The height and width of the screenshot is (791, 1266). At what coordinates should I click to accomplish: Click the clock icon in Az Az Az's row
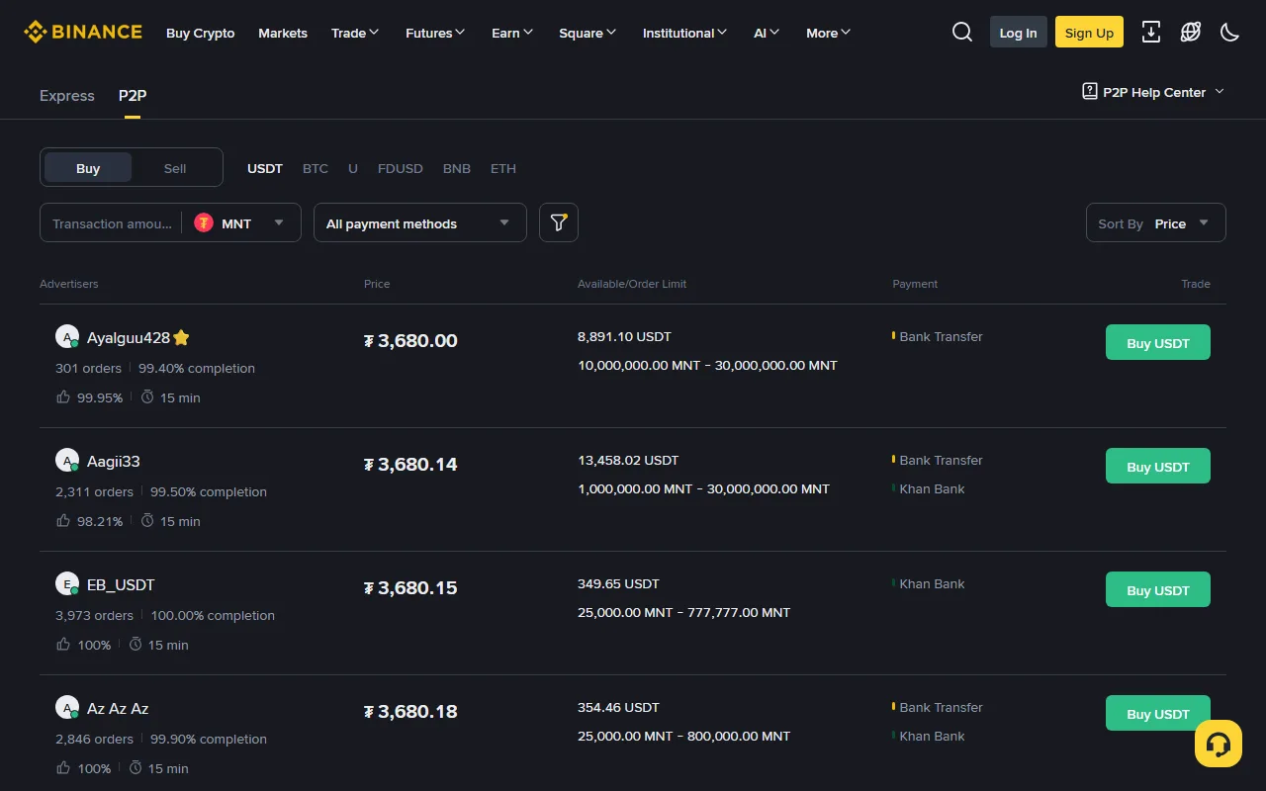[x=136, y=767]
